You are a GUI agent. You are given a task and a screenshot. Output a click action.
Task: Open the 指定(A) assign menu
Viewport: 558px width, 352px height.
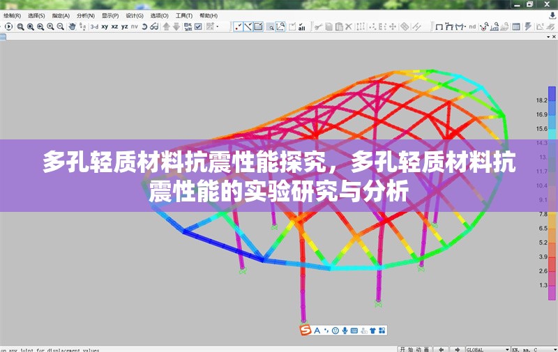coord(61,15)
